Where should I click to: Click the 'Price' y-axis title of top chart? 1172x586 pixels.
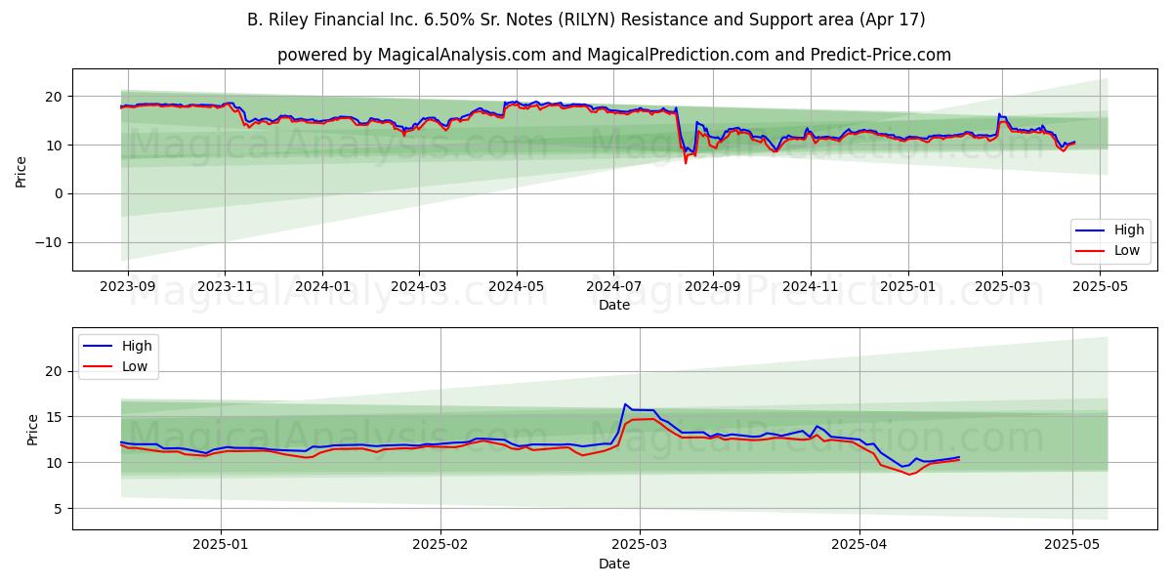(x=21, y=170)
